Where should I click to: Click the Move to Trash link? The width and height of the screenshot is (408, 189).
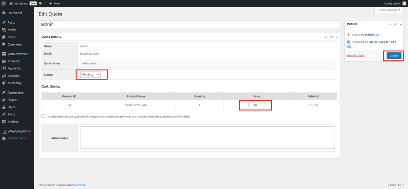(x=355, y=56)
